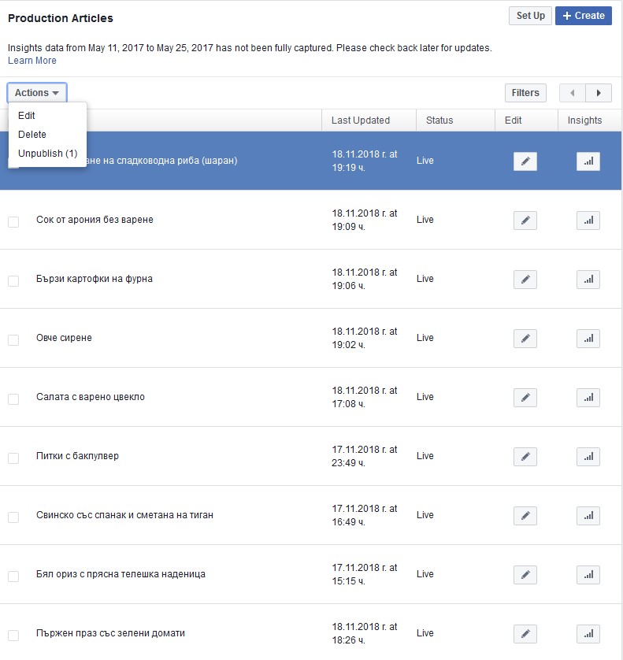Go to previous page arrow
This screenshot has width=623, height=660.
click(572, 93)
